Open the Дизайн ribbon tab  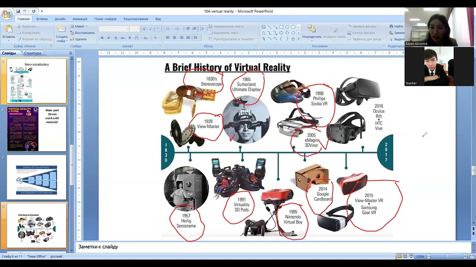click(60, 19)
